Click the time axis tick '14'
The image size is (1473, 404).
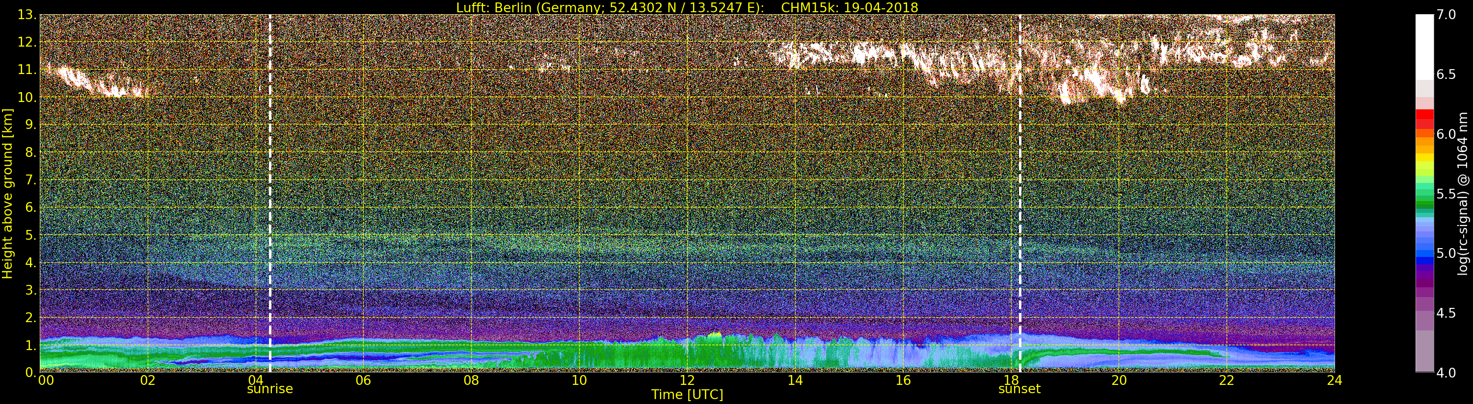[795, 380]
